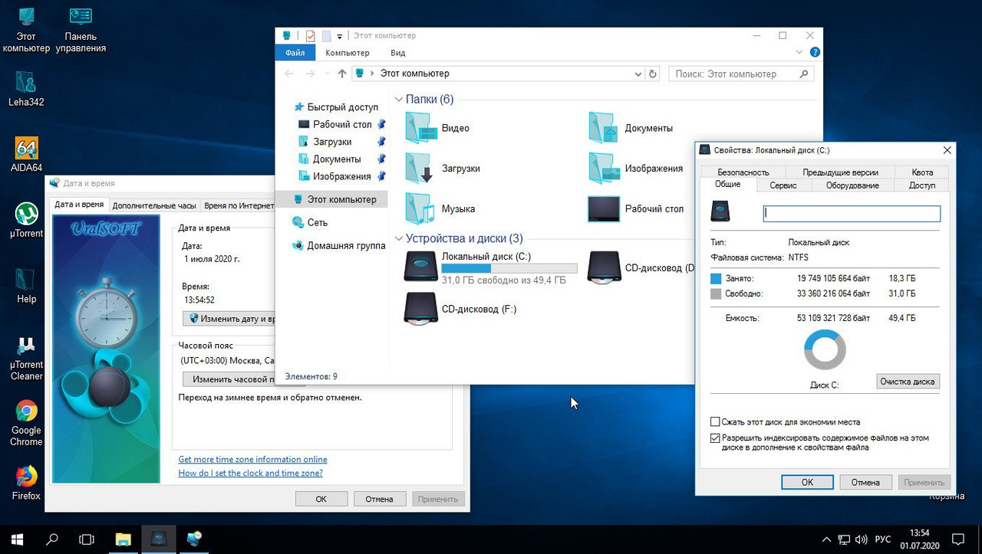This screenshot has height=554, width=982.
Task: Confirm disk properties with OK
Action: click(x=807, y=483)
